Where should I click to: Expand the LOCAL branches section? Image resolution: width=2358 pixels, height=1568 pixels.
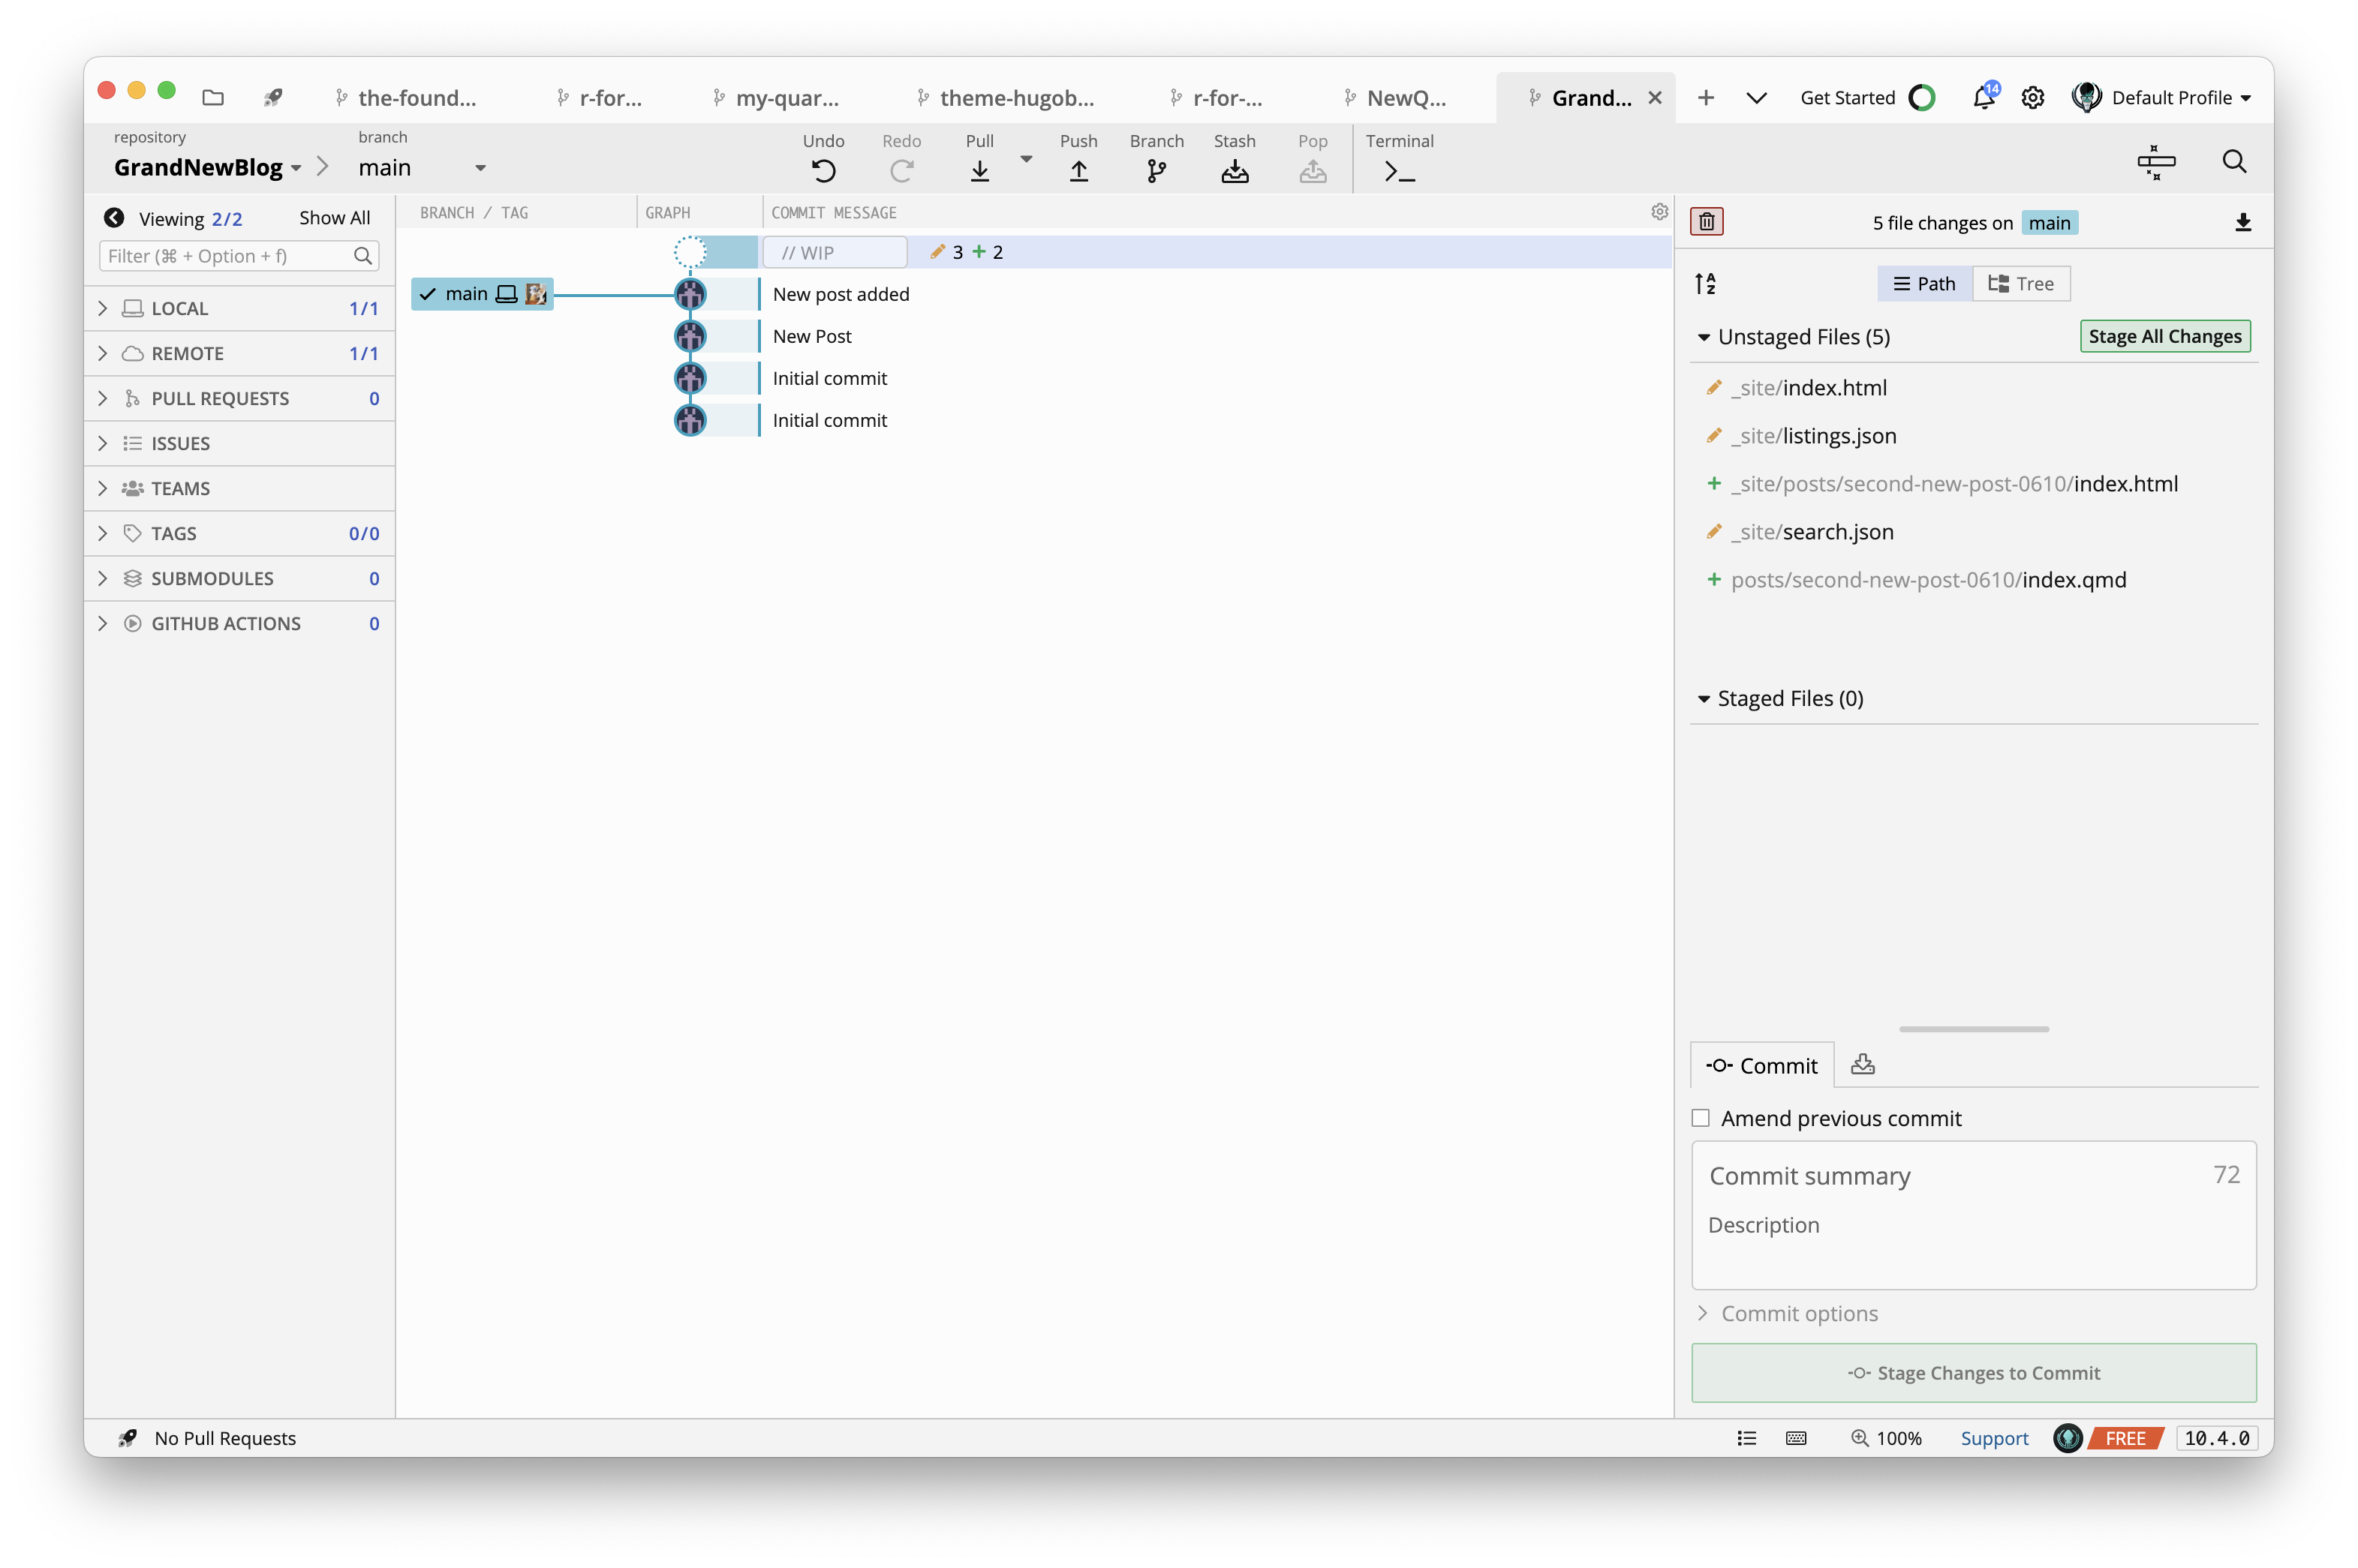pos(103,308)
